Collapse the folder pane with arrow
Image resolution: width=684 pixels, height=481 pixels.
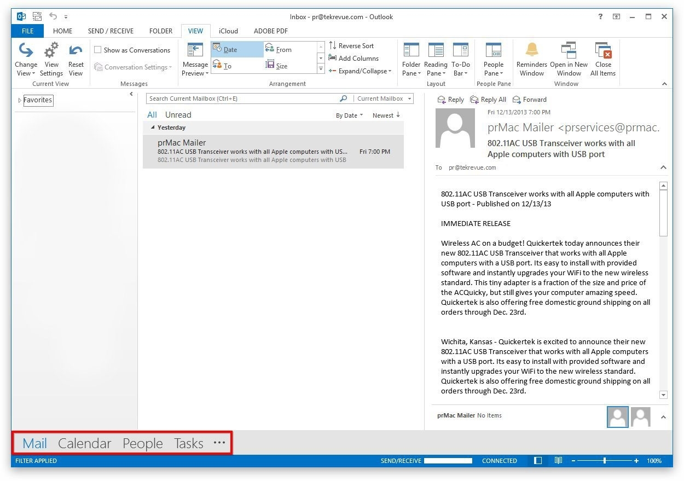coord(131,94)
